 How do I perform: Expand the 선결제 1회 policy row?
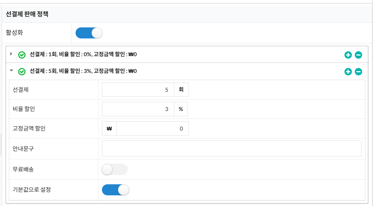11,54
